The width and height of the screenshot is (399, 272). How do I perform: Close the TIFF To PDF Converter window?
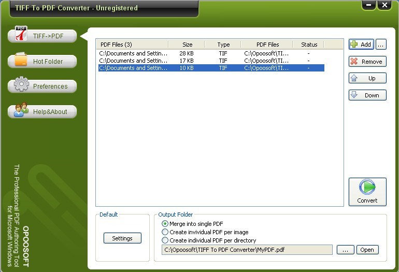pyautogui.click(x=384, y=5)
